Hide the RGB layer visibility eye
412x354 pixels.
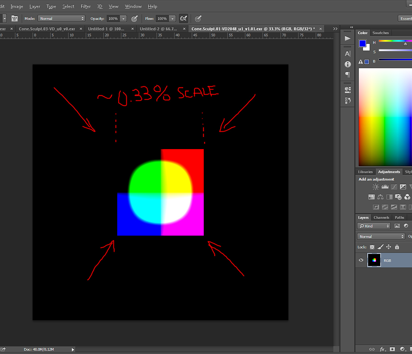(361, 260)
